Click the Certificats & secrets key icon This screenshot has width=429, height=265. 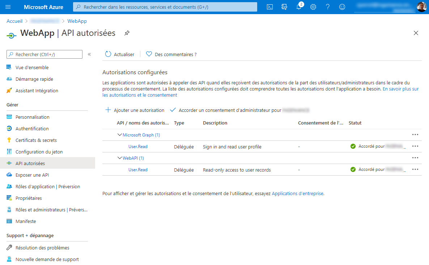[x=9, y=140]
